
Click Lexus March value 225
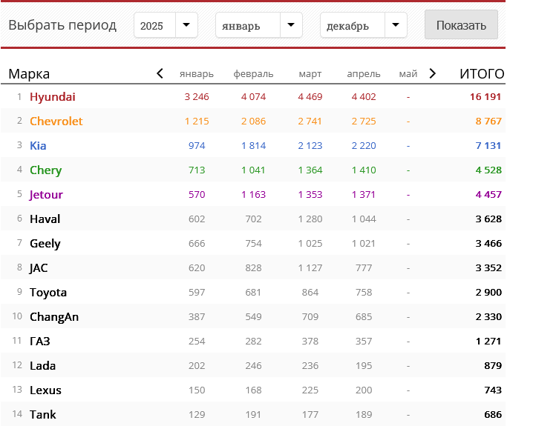[x=310, y=390]
